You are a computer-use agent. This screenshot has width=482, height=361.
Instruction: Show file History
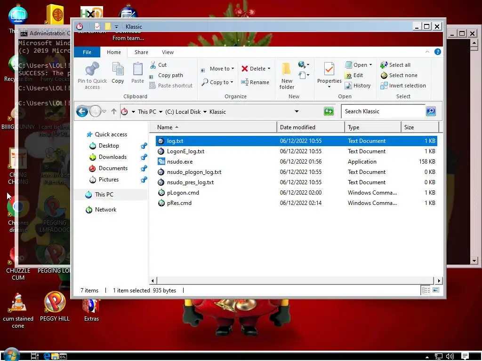point(358,86)
